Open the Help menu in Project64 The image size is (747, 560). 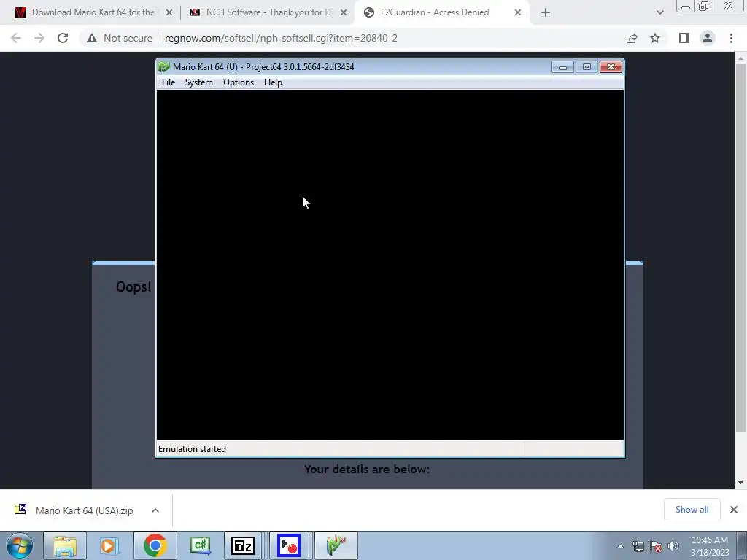click(x=273, y=82)
